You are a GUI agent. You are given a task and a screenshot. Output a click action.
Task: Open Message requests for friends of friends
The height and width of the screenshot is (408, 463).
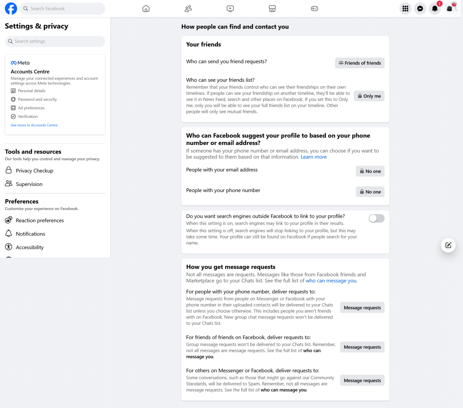362,347
